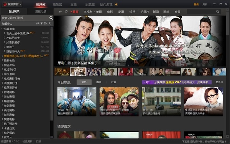Expand the 产科男医生 item
This screenshot has width=230, height=144.
pos(5,38)
